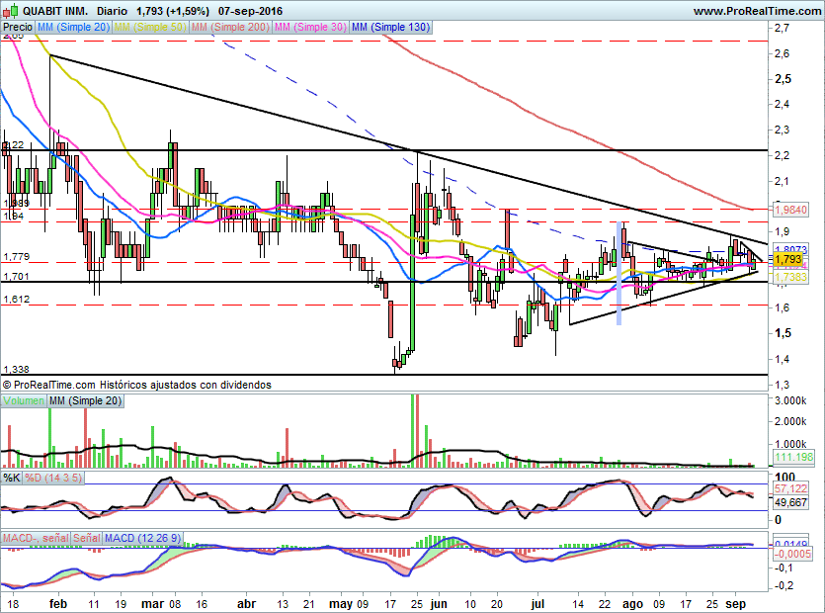Click the www.ProRealTime.com link
Image resolution: width=825 pixels, height=613 pixels.
click(757, 11)
